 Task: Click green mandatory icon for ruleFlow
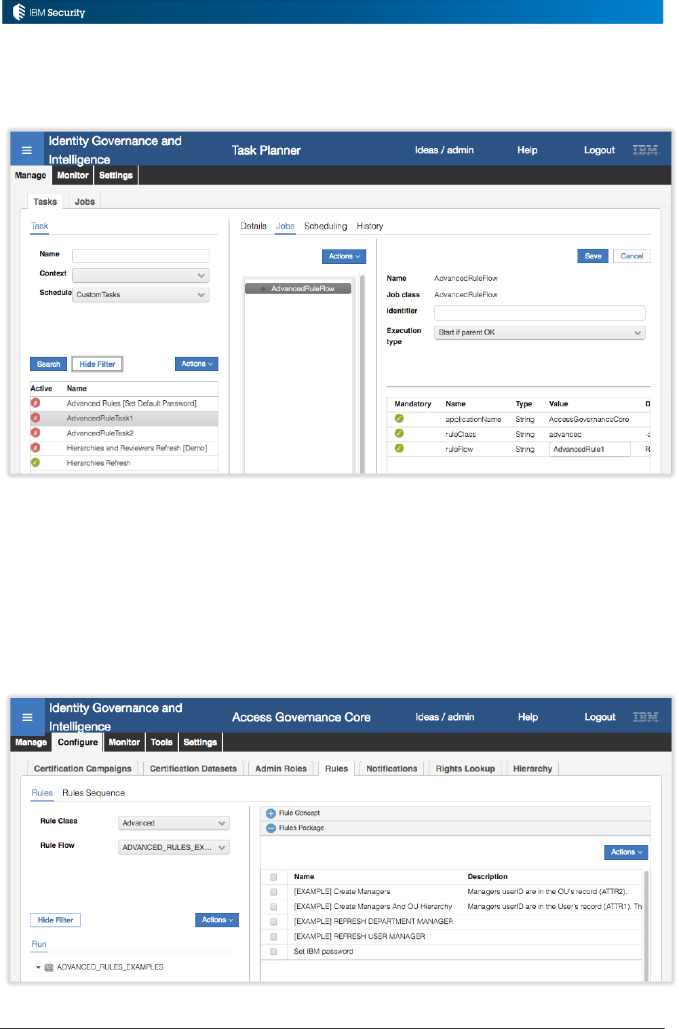click(x=399, y=448)
